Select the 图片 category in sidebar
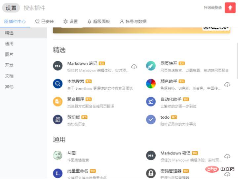The height and width of the screenshot is (180, 238). (x=23, y=54)
